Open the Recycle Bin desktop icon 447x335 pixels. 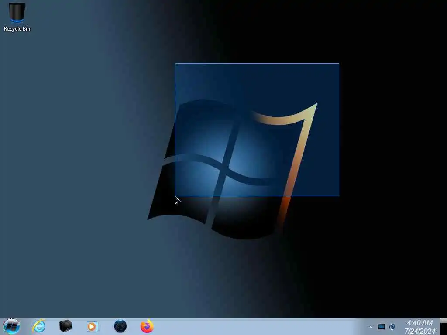pyautogui.click(x=17, y=17)
